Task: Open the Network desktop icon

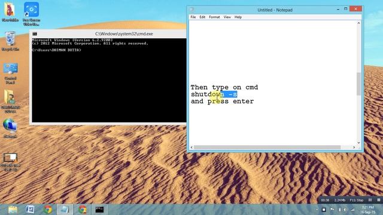Action: 10,128
